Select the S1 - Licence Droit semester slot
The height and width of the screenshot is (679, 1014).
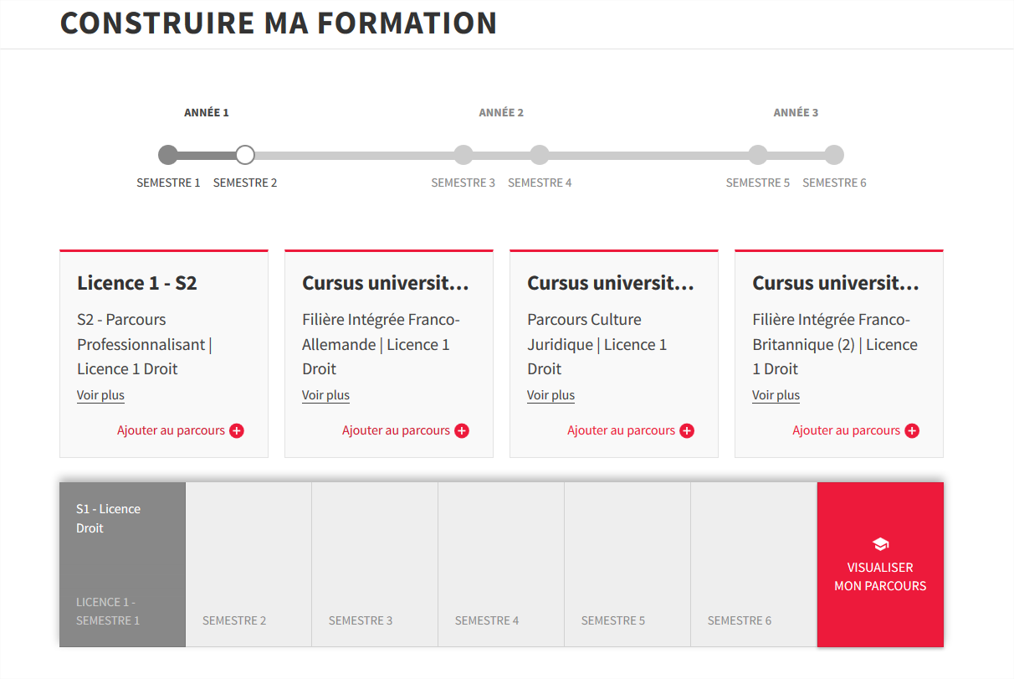[122, 564]
